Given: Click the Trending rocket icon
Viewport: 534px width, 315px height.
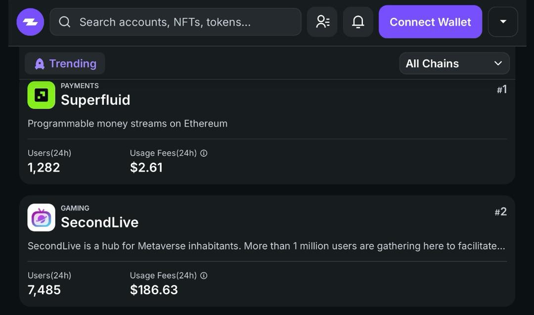Looking at the screenshot, I should click(x=40, y=64).
